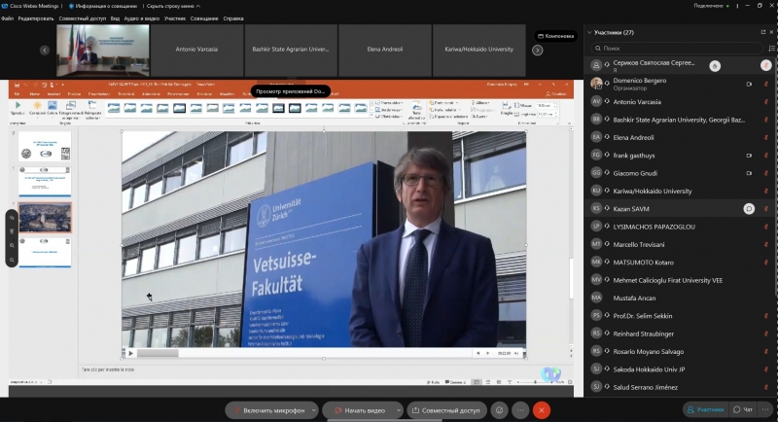
Task: Open the Чат panel
Action: 743,409
